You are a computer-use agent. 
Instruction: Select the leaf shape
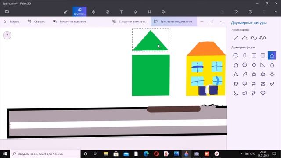tap(245, 74)
